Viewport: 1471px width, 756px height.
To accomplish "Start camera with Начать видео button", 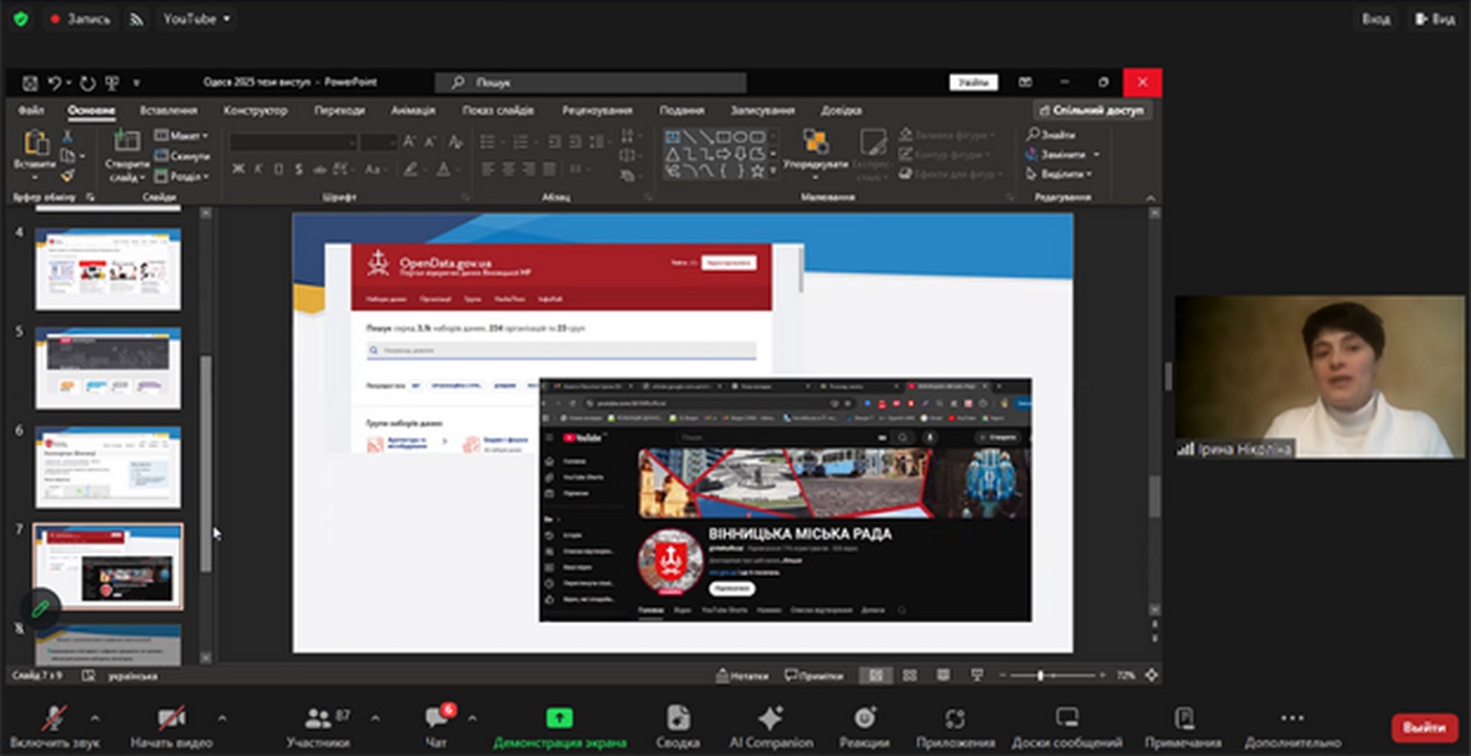I will (x=171, y=719).
